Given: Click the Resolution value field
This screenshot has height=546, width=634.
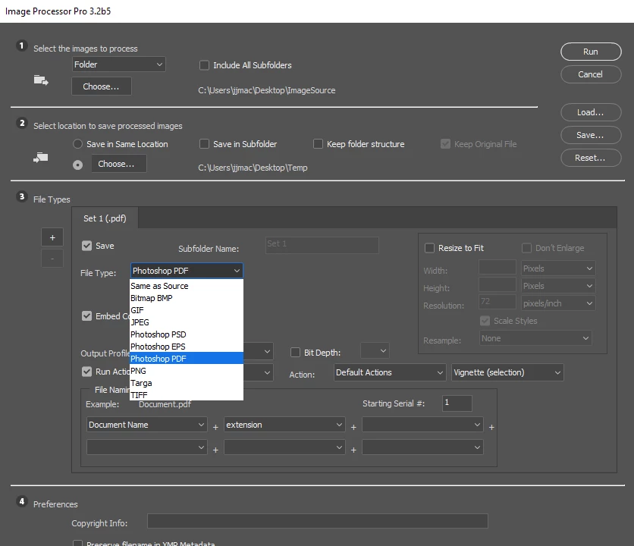Looking at the screenshot, I should point(497,302).
